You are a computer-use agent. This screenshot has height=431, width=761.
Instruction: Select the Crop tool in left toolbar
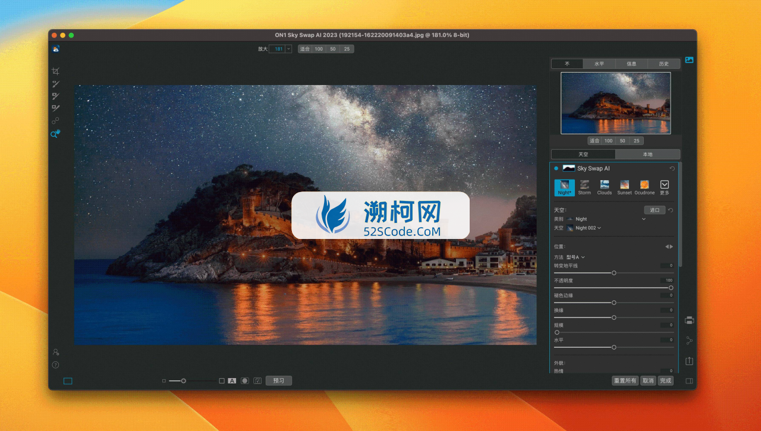[x=55, y=71]
